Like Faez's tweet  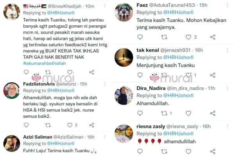click(188, 37)
